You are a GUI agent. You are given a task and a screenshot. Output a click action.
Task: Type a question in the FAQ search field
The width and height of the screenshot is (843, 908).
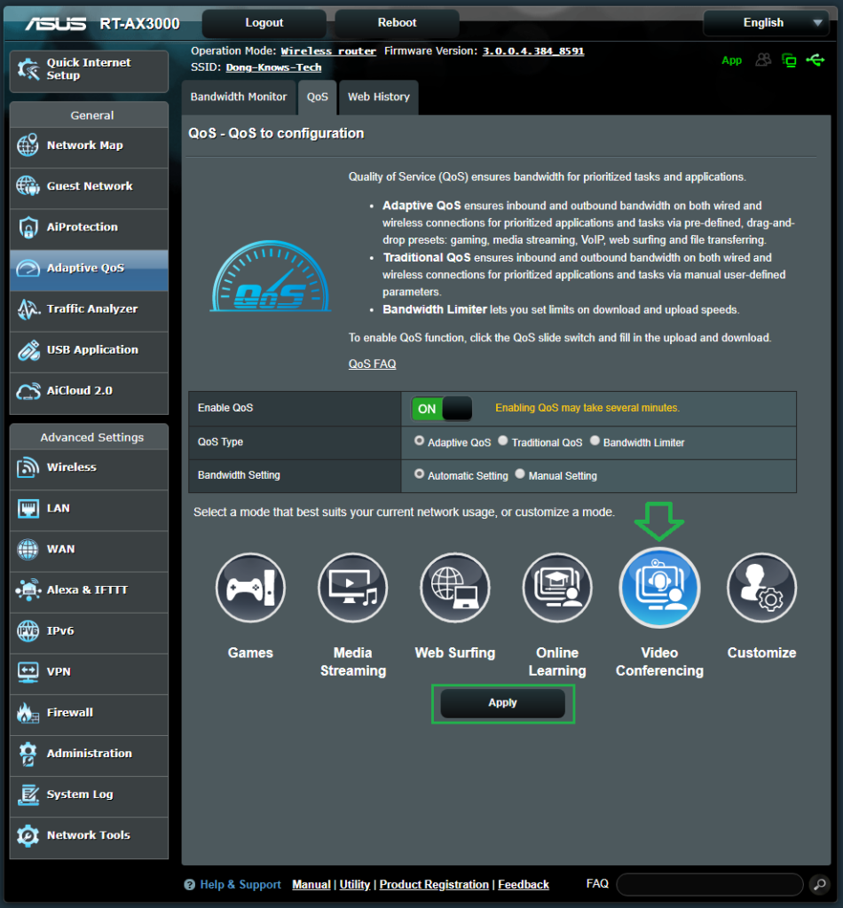click(708, 884)
